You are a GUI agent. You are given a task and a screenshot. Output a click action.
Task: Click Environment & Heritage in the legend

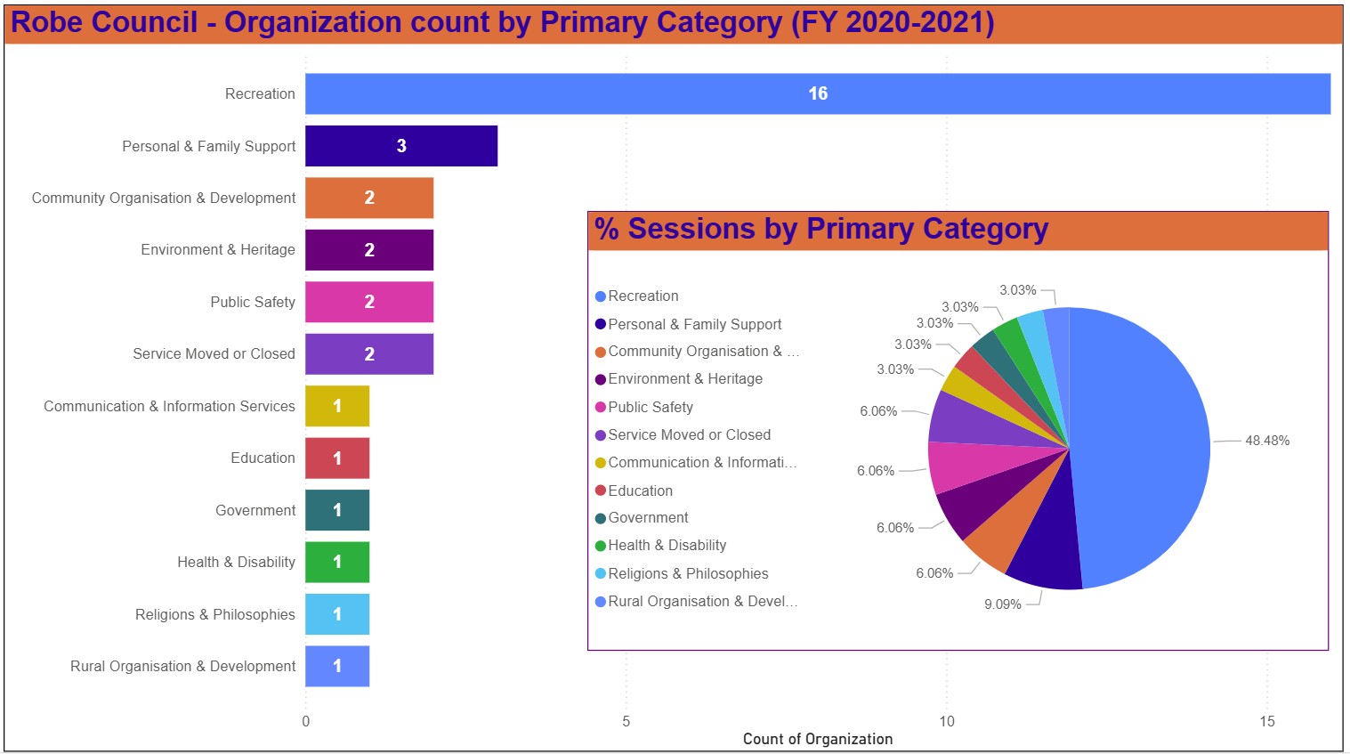click(x=684, y=378)
